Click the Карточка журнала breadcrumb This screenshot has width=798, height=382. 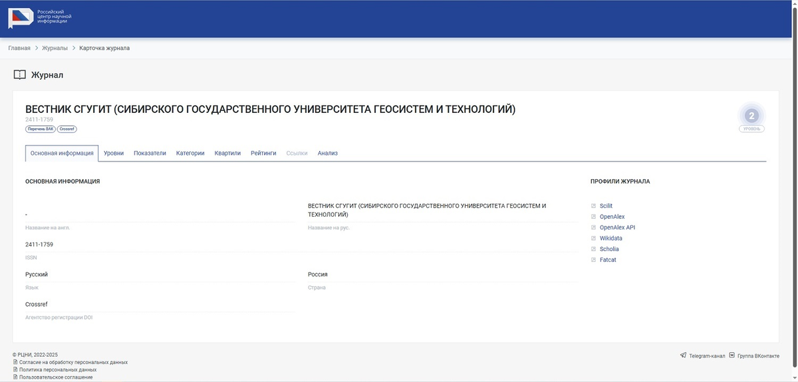[x=104, y=48]
